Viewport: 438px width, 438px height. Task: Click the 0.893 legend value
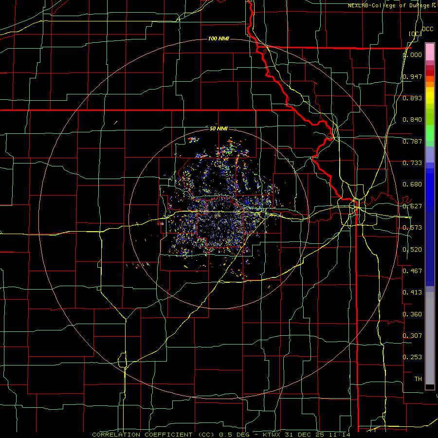pyautogui.click(x=412, y=98)
